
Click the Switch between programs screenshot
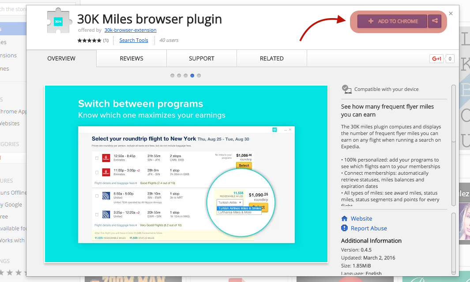(186, 174)
